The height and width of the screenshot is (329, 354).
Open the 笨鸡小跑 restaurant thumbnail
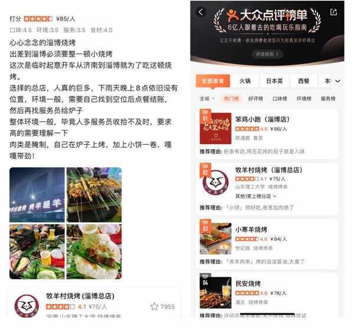point(215,128)
